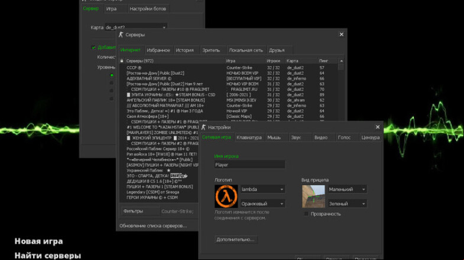Sort by the Пинг column header

click(327, 61)
